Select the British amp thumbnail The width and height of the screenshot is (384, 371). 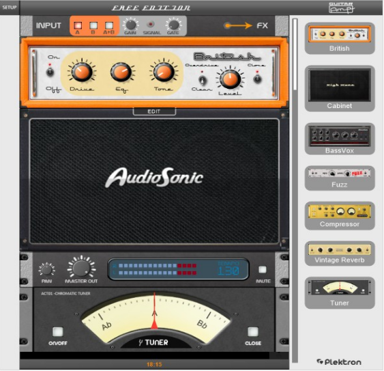340,38
